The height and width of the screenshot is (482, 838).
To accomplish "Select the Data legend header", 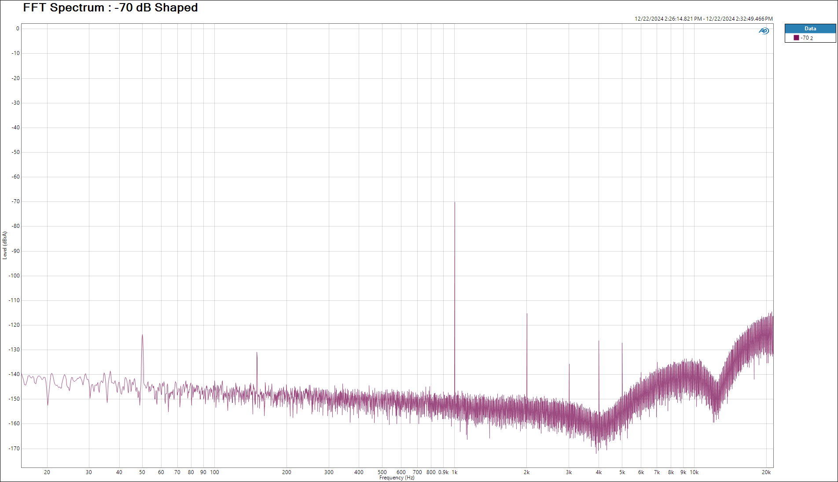I will (x=810, y=29).
